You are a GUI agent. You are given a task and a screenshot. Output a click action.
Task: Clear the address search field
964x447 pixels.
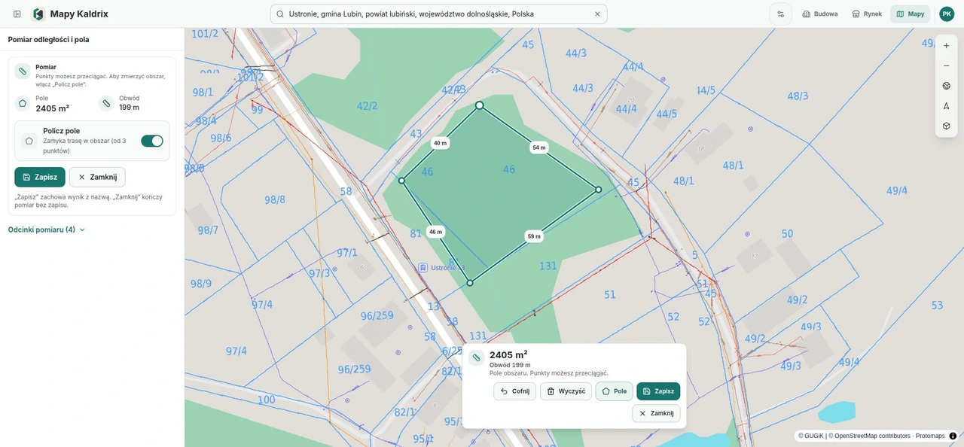pyautogui.click(x=597, y=14)
